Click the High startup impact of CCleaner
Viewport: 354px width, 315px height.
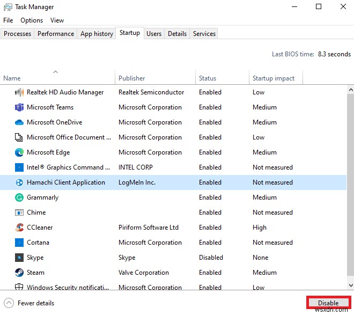(260, 228)
